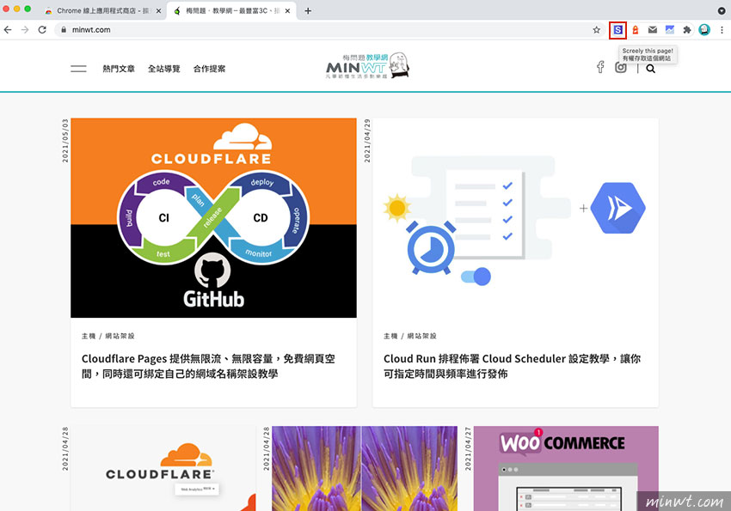Screen dimensions: 731x511
Task: Click the blue chart extension icon
Action: point(669,30)
